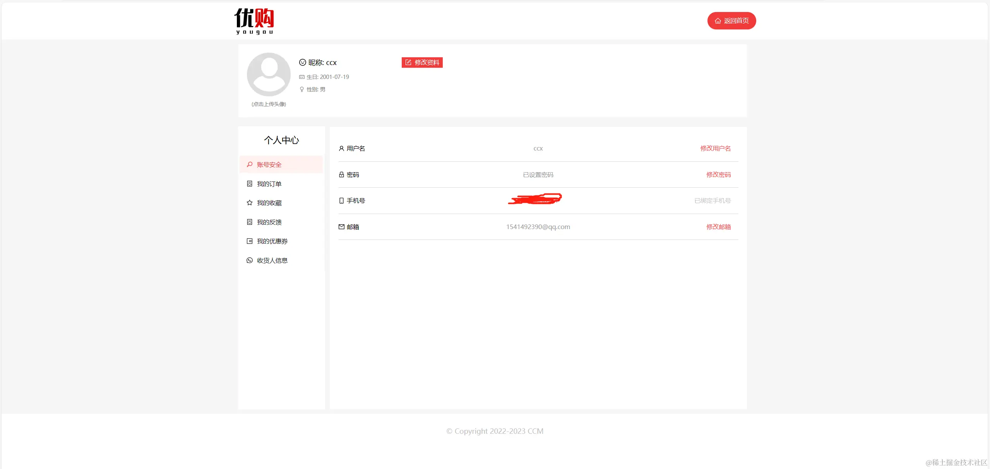The width and height of the screenshot is (990, 469).
Task: Click the smiley icon beside 昵称
Action: point(302,62)
